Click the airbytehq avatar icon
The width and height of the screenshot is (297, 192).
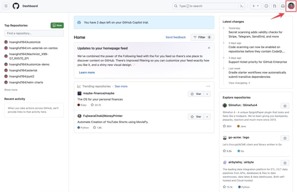[x=225, y=162]
